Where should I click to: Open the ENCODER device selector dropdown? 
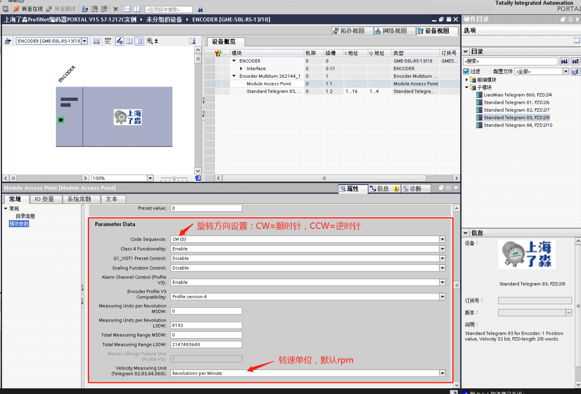click(x=84, y=41)
